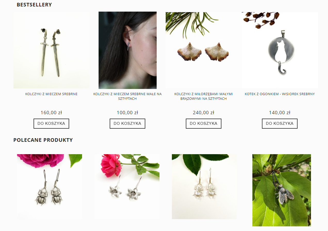Open Kotek z ogonkiem - wisiorek srebrny link

click(280, 94)
